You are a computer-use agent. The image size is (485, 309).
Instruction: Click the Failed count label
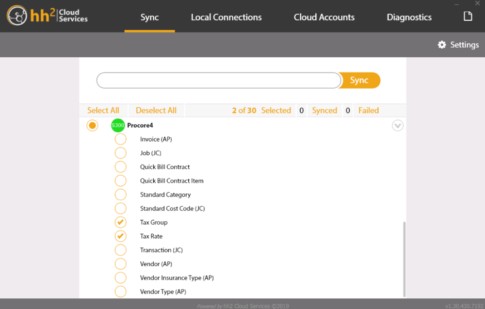click(x=369, y=111)
